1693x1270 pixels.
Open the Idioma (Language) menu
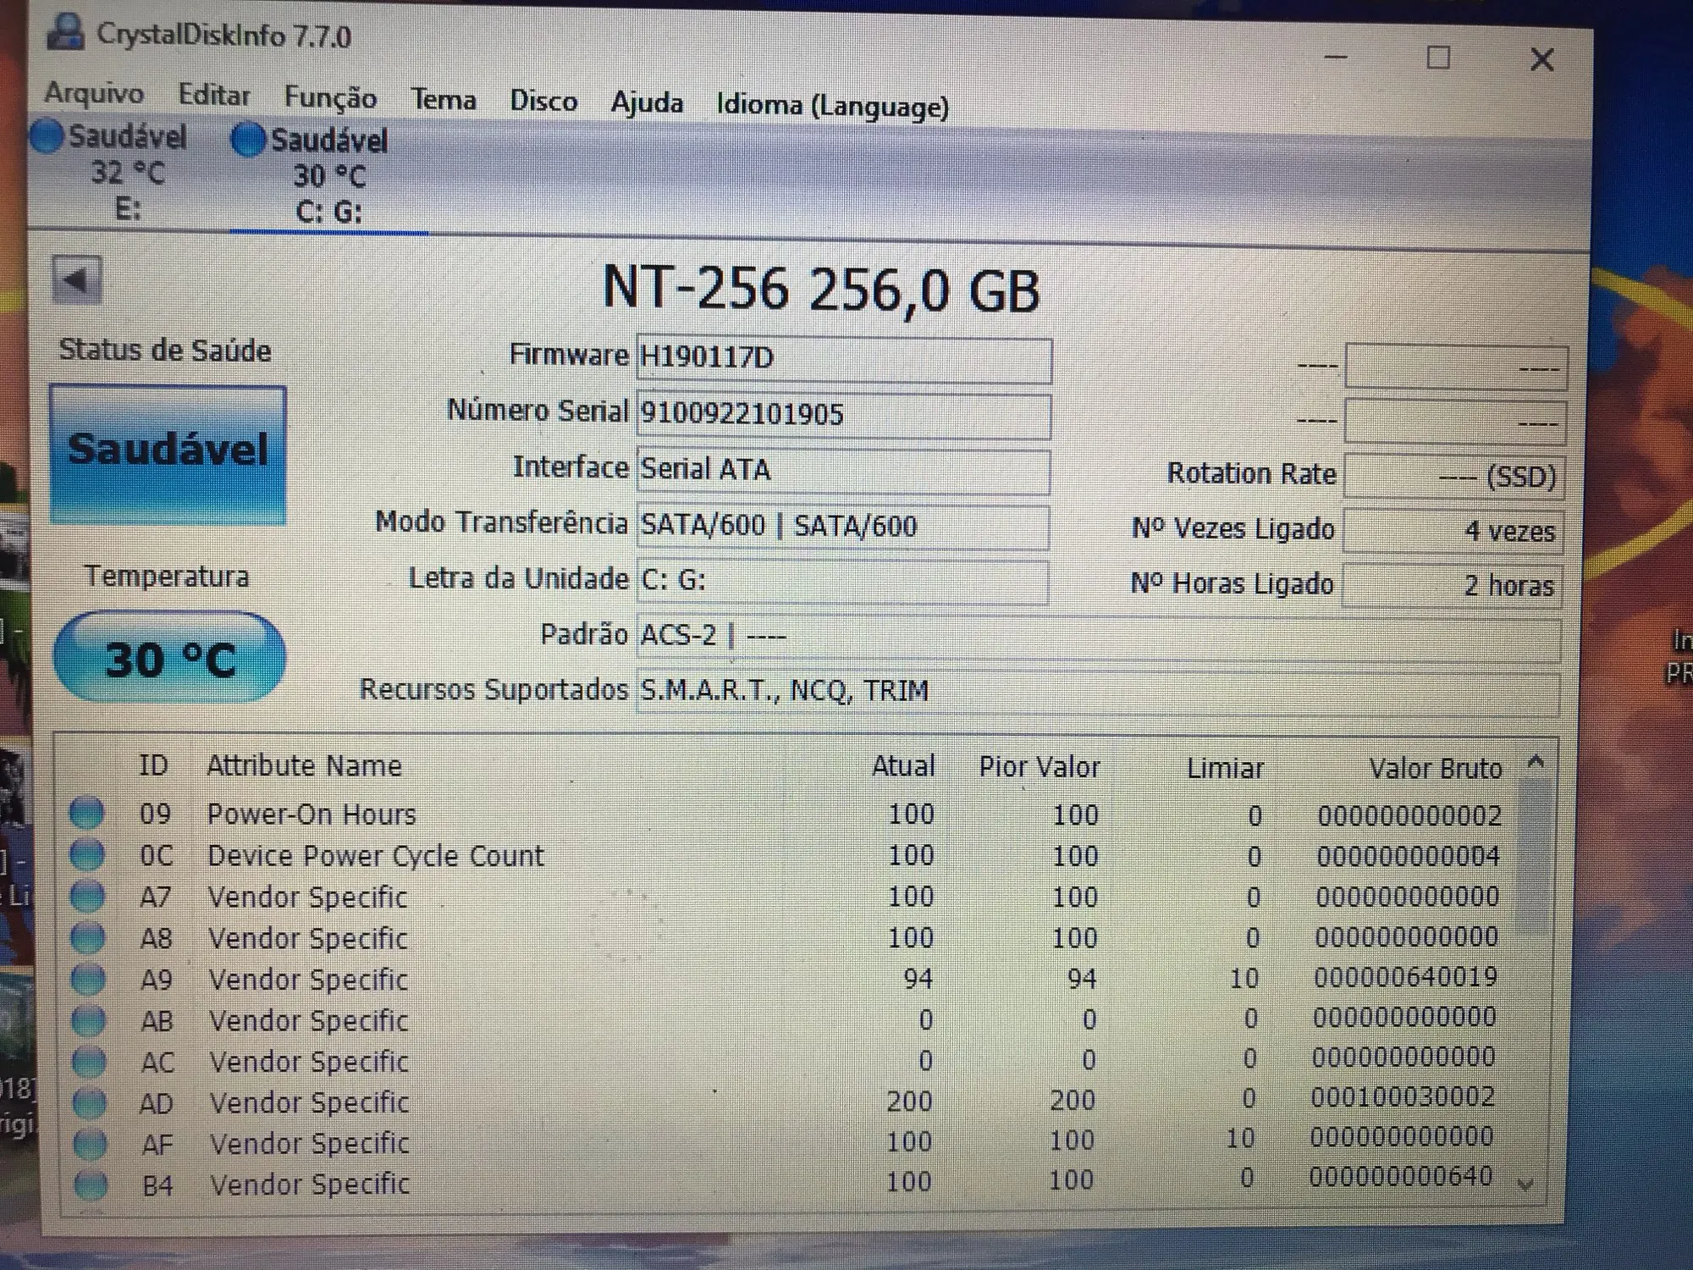[x=832, y=107]
